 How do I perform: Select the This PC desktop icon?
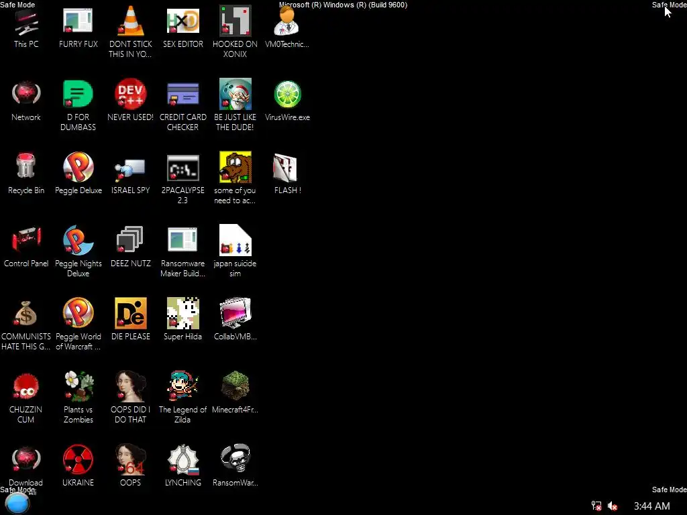click(x=26, y=22)
